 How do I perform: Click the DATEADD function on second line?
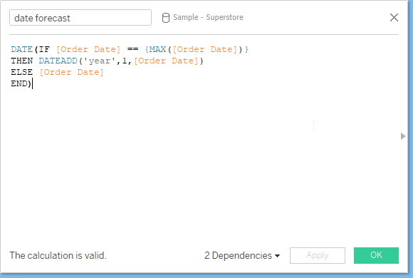click(58, 61)
